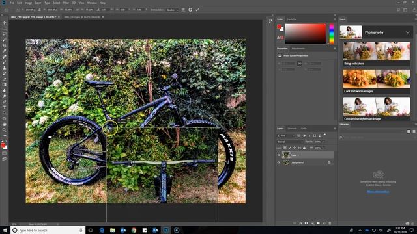Open the Bring out colors tutorial
The height and width of the screenshot is (234, 417).
(x=377, y=53)
